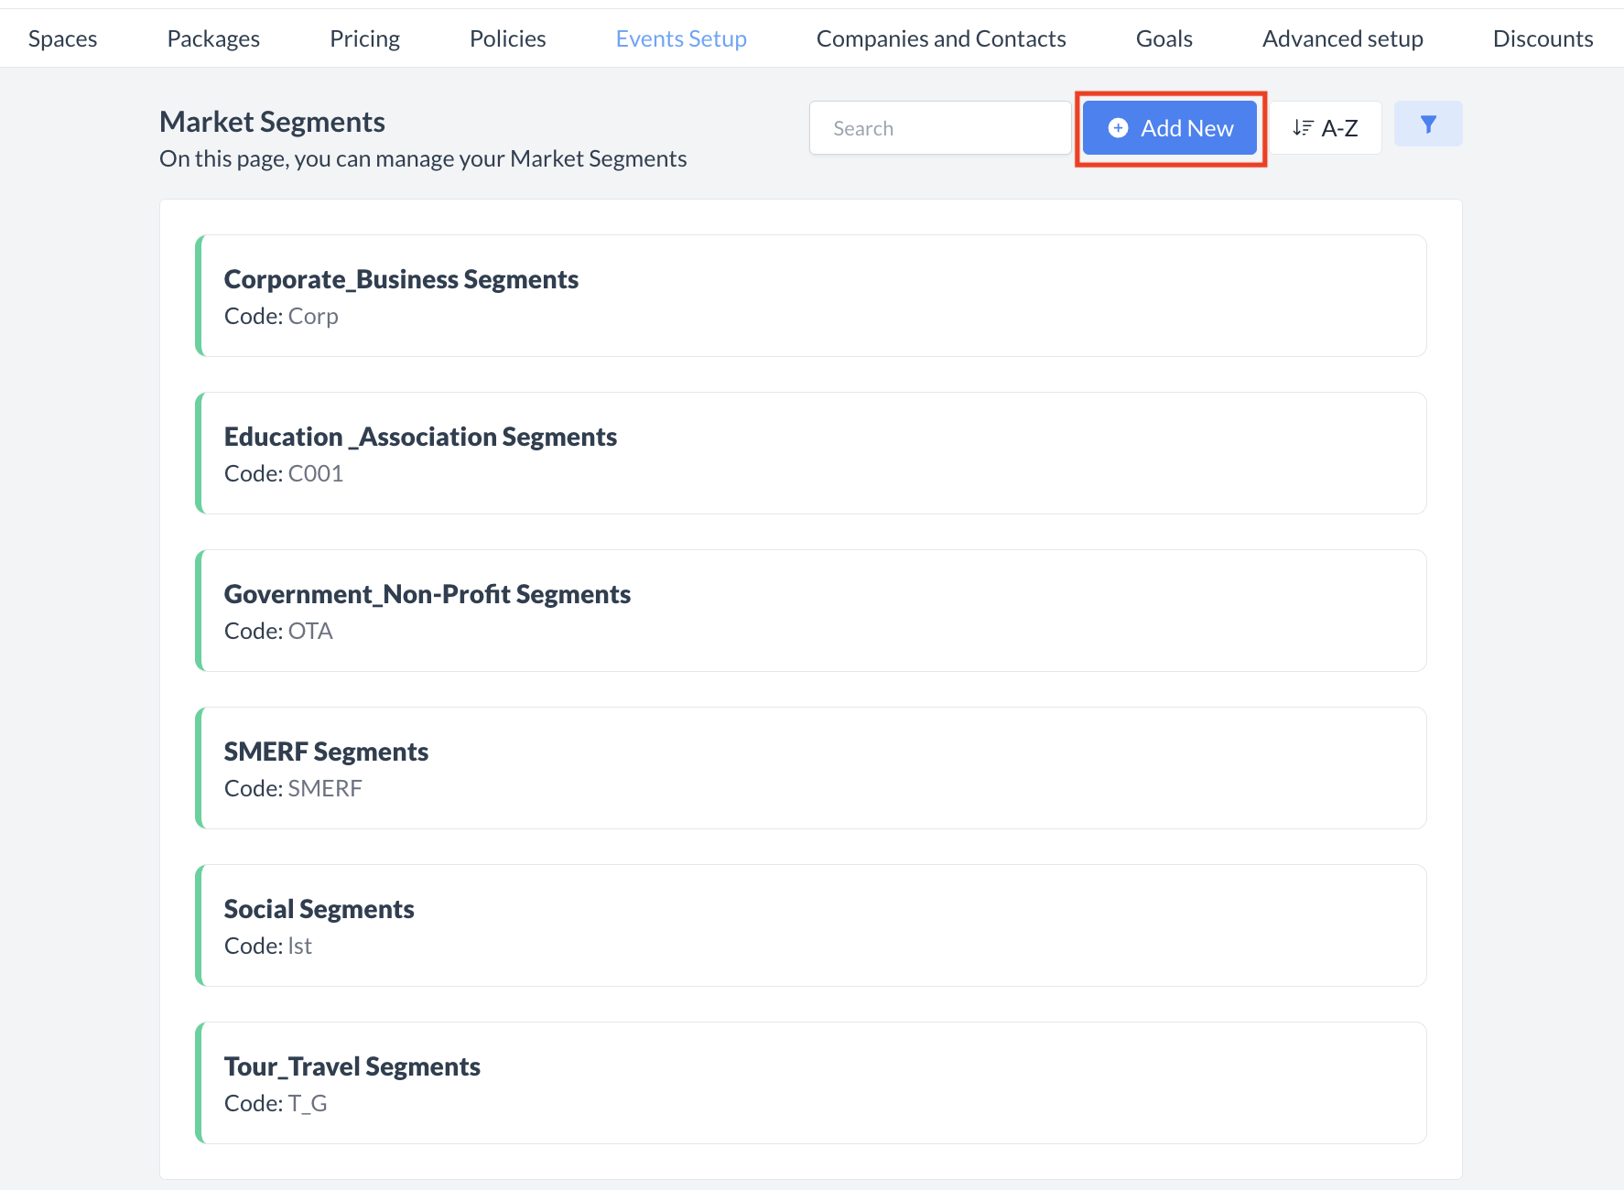Open the Advanced setup section
Screen dimensions: 1624x1190
pos(1342,38)
